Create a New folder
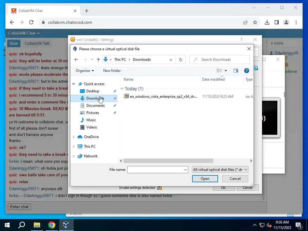This screenshot has height=231, width=308. point(112,71)
